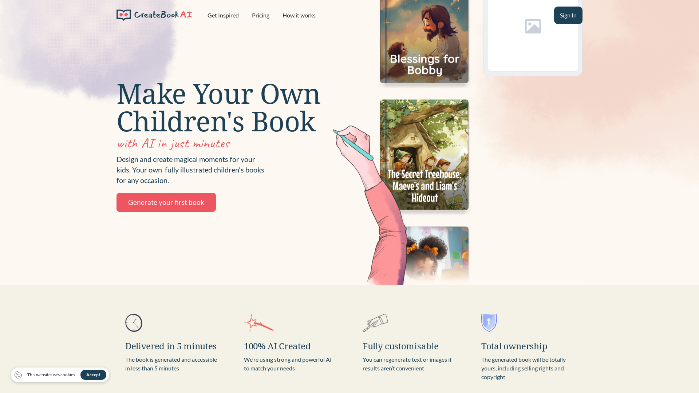Click the CreateBookAI logo
This screenshot has width=699, height=393.
click(x=154, y=15)
